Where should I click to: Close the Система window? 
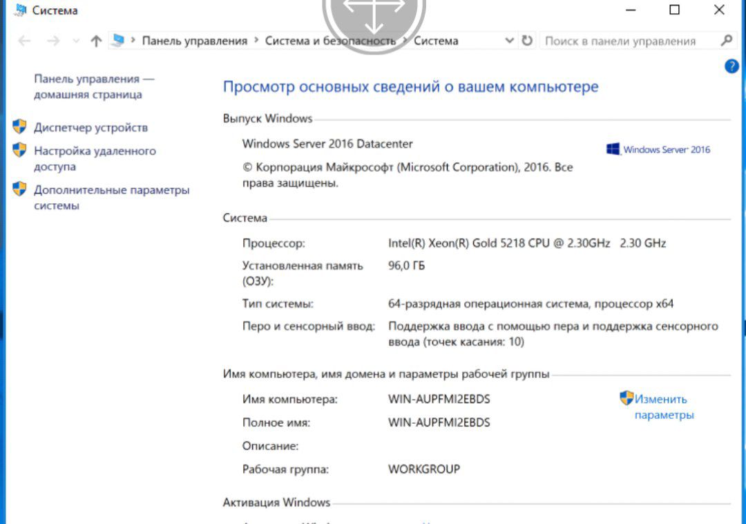(x=719, y=10)
